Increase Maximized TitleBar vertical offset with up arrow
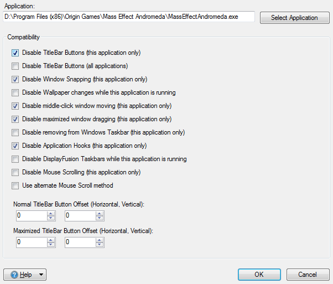Screen dimensions: 333x284 pos(100,240)
